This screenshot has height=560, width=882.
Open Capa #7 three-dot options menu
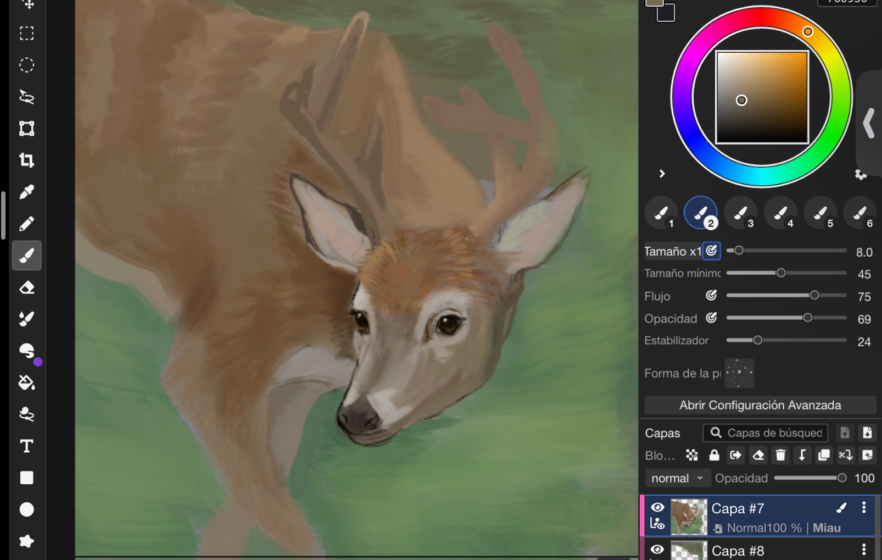[x=864, y=508]
